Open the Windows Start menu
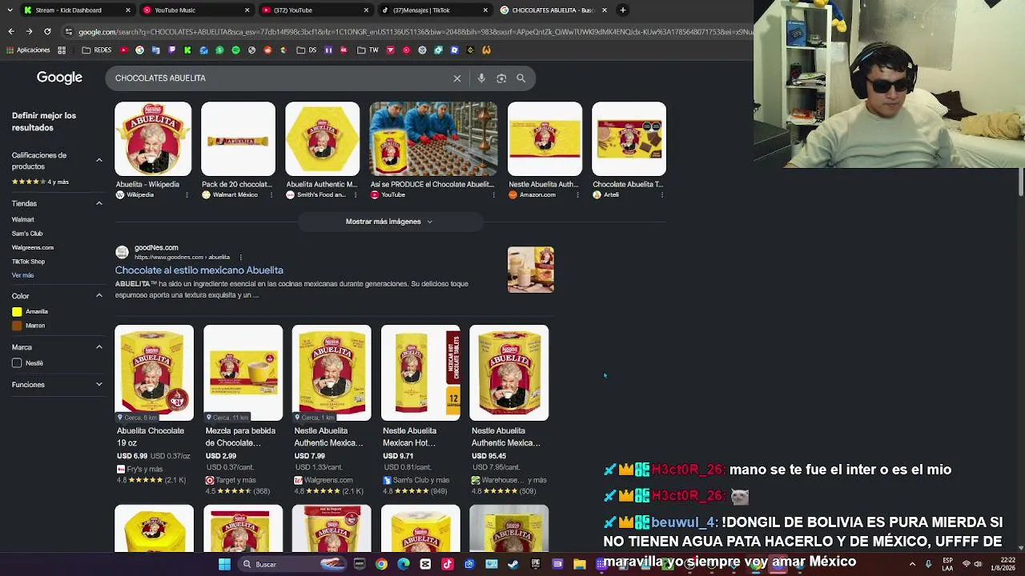 [224, 564]
